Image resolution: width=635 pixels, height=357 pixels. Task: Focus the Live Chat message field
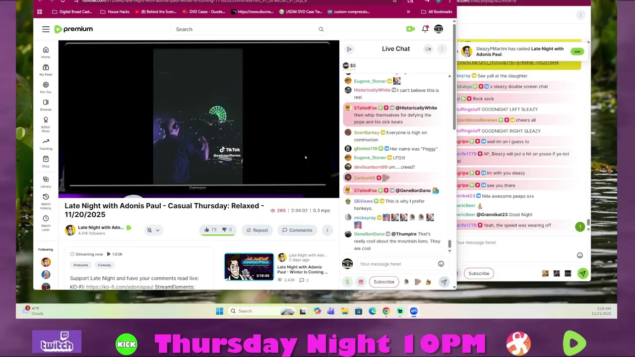click(397, 264)
